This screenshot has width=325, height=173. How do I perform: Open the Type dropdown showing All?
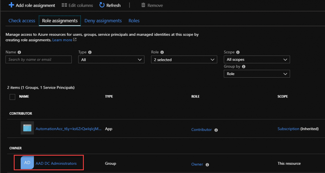[111, 60]
